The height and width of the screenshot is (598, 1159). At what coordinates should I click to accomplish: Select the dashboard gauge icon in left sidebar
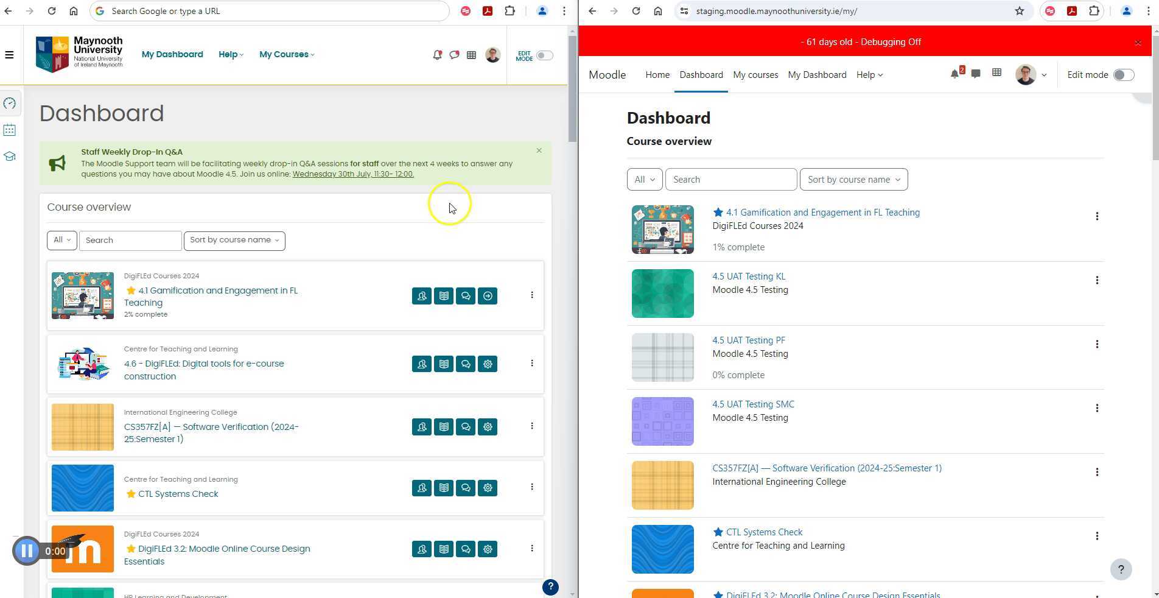[10, 104]
